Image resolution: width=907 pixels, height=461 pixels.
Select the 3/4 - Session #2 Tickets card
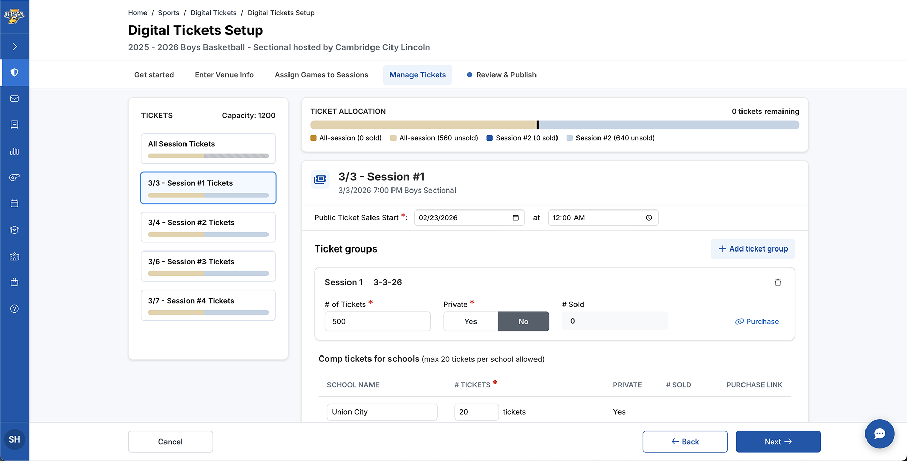[x=208, y=227]
